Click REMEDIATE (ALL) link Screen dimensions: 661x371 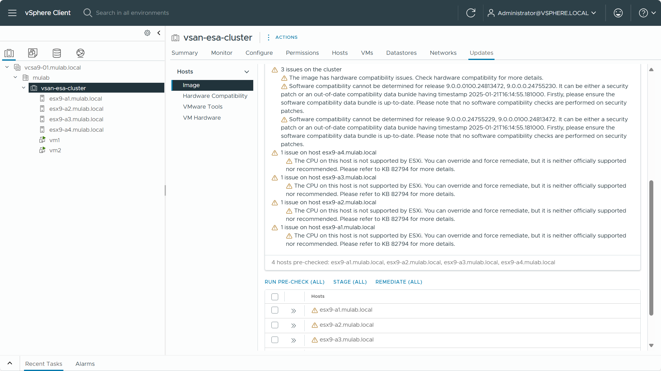(399, 282)
